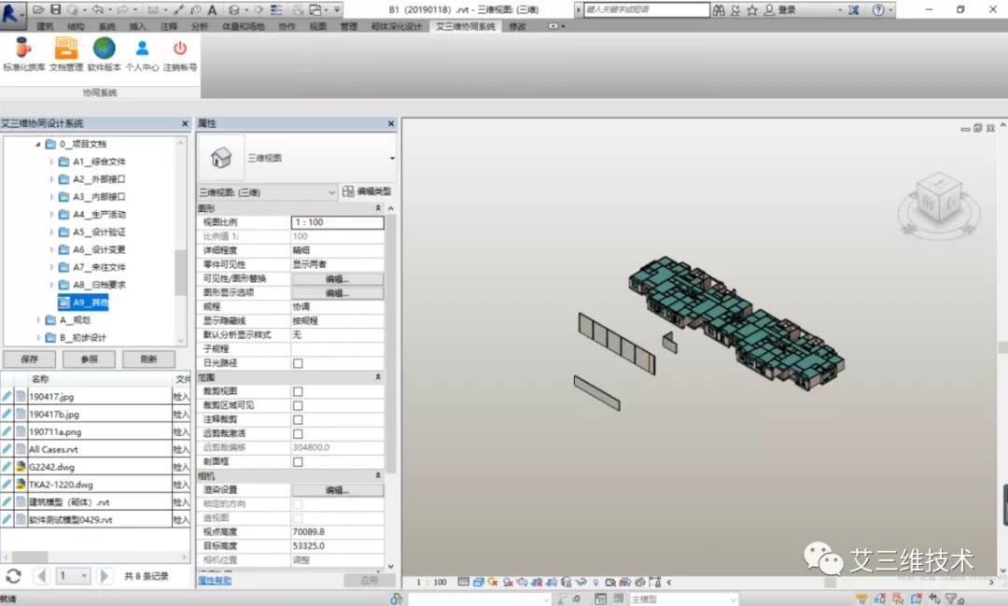The height and width of the screenshot is (606, 1008).
Task: Open the 属性帮助 link
Action: pyautogui.click(x=214, y=580)
